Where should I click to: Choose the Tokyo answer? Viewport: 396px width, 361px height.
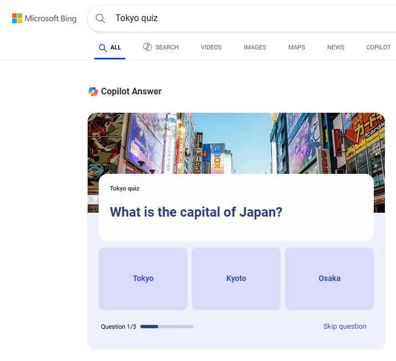tap(143, 279)
